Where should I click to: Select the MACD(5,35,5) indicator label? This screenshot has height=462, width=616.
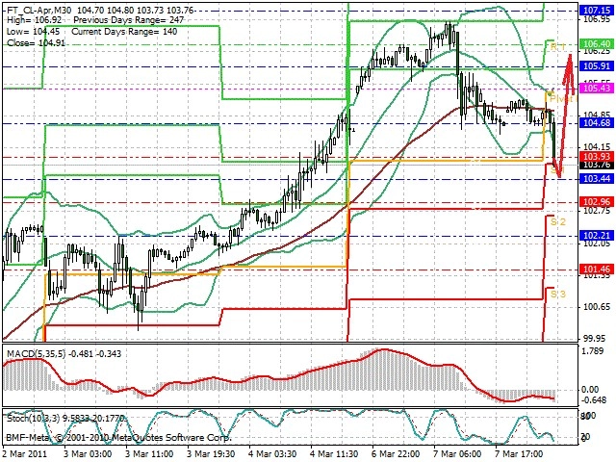[36, 354]
